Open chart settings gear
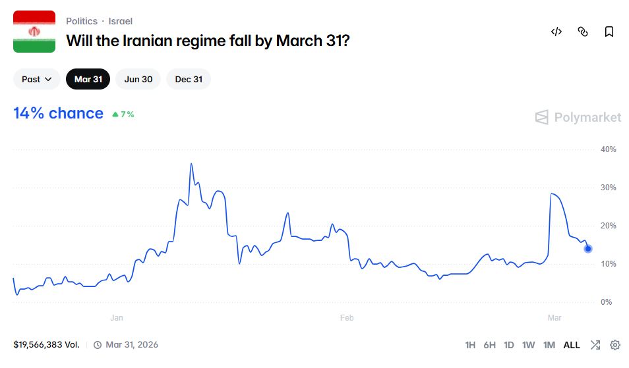The height and width of the screenshot is (368, 629). pos(615,345)
